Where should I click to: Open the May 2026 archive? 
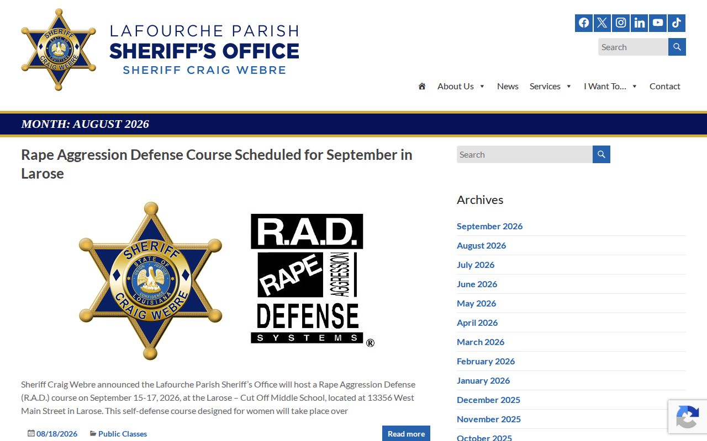[476, 303]
